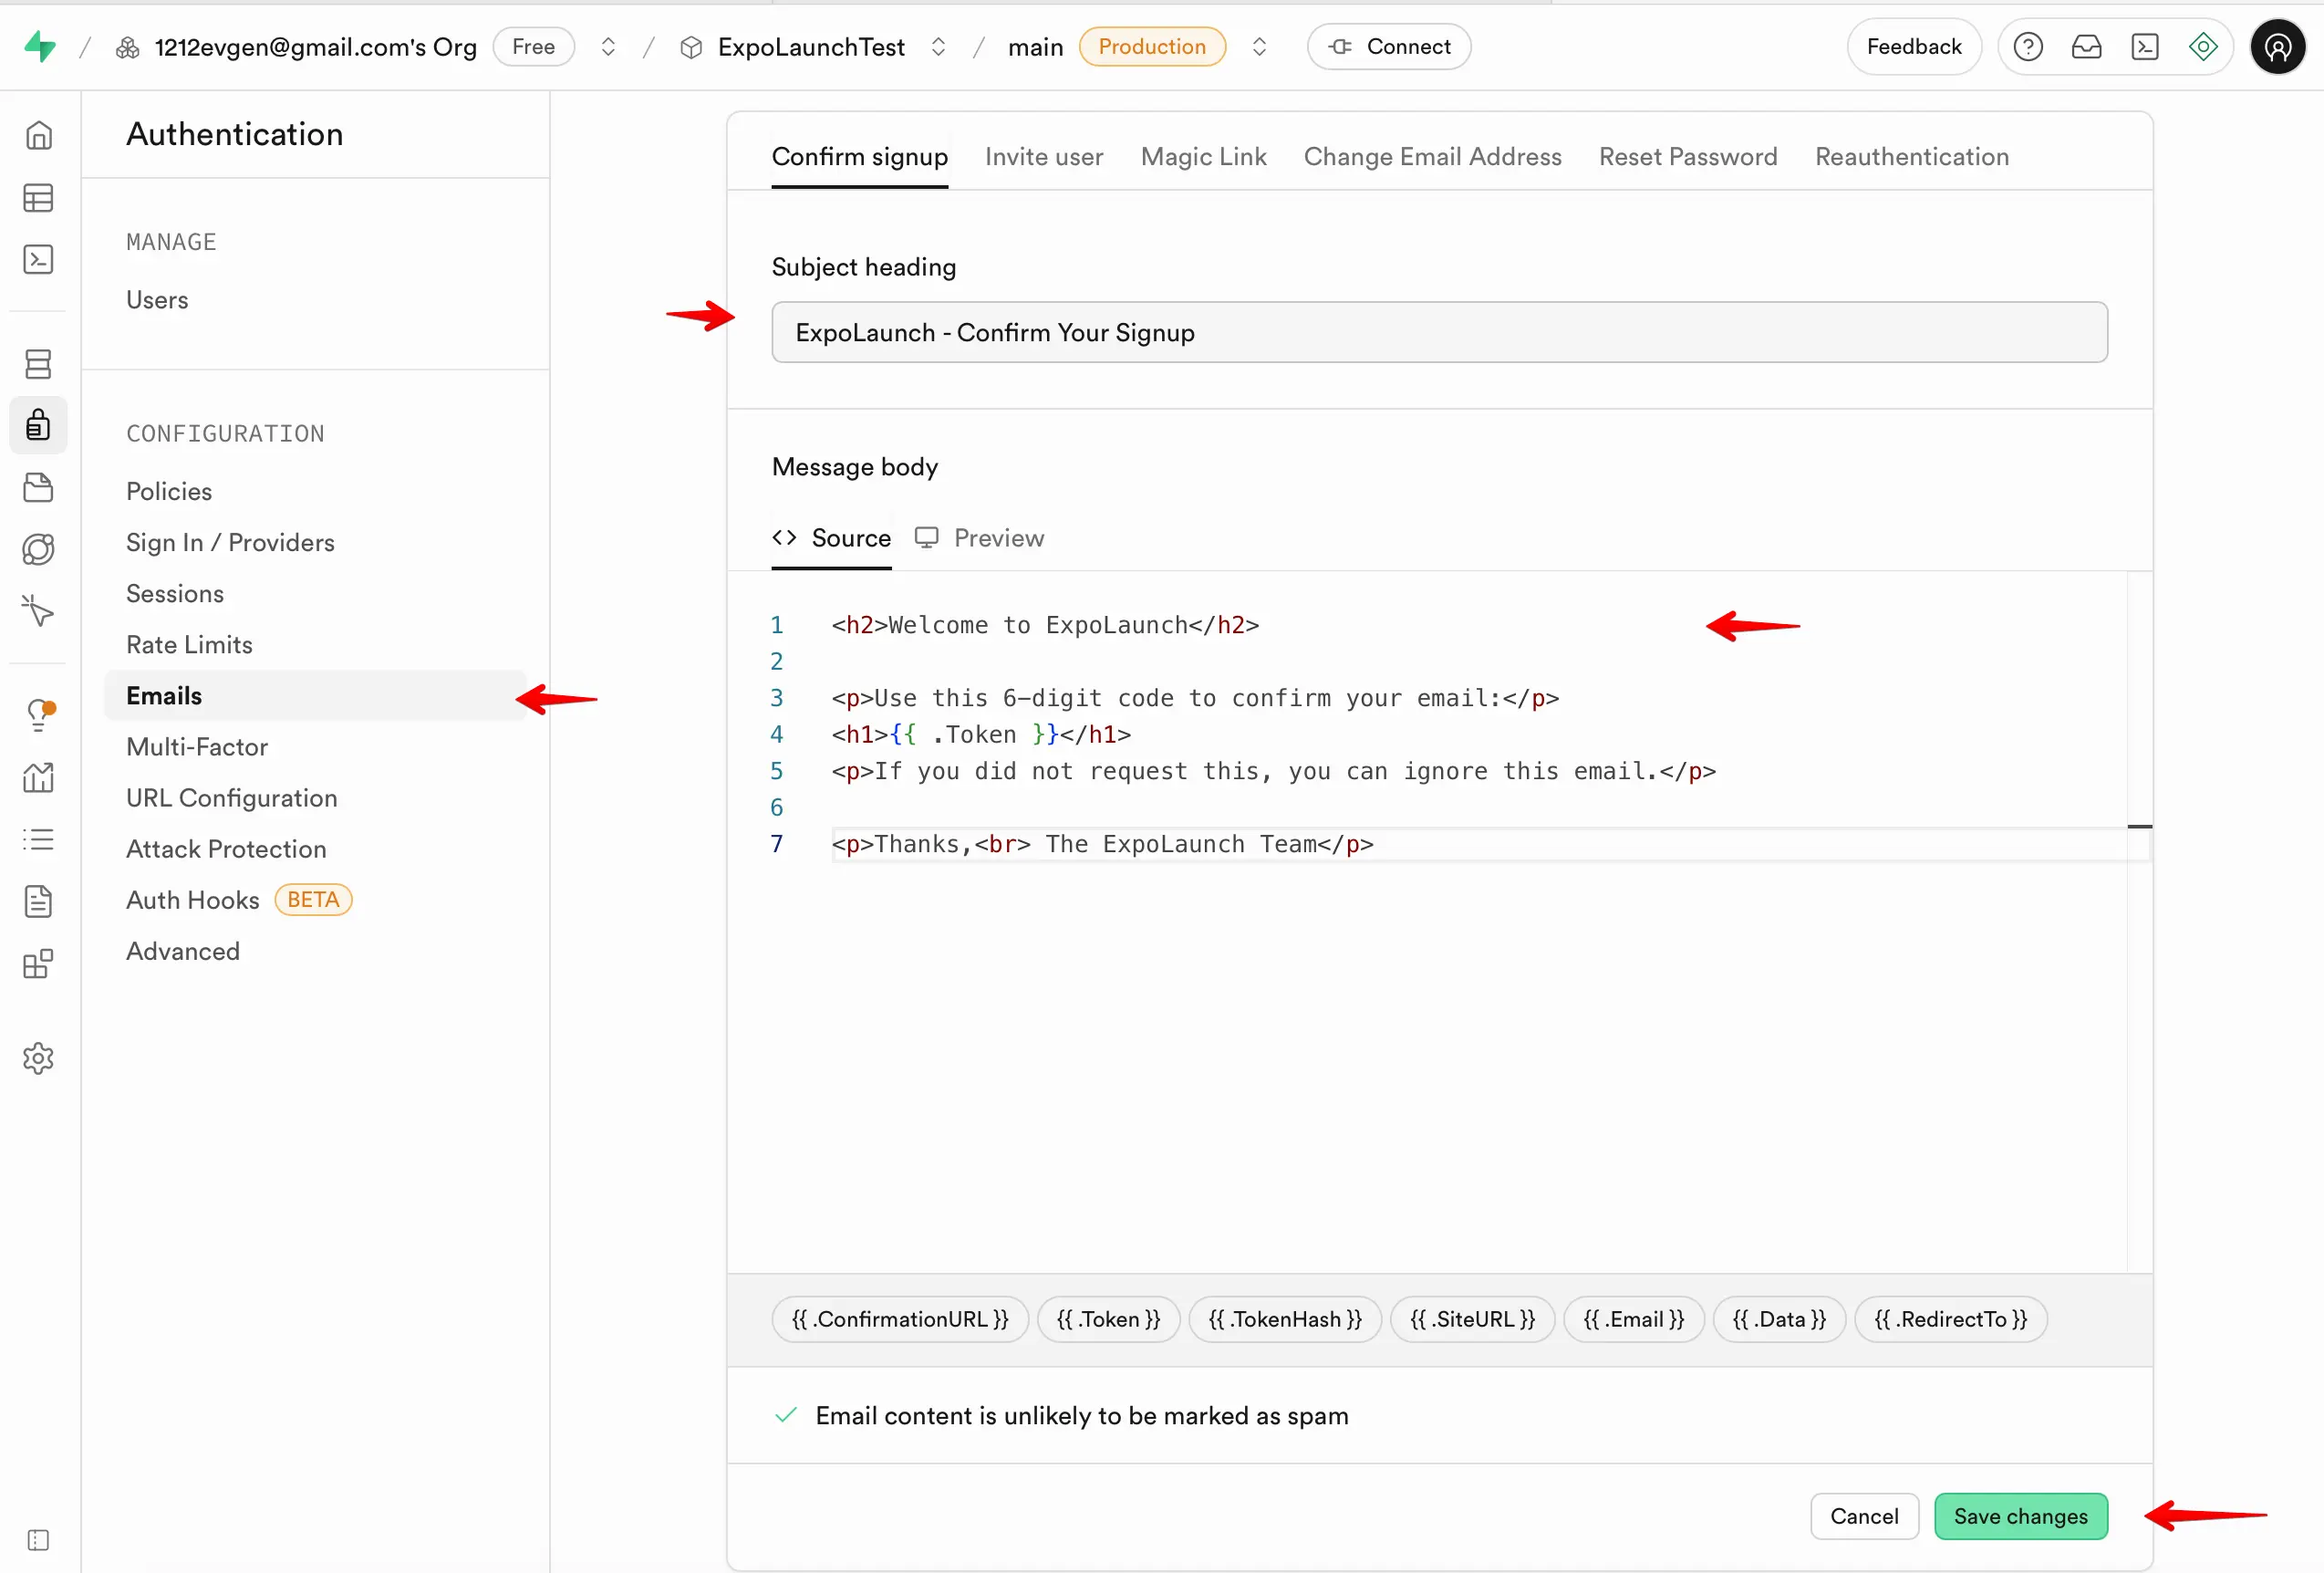Insert the {{ .SiteURL }} variable chip
2324x1573 pixels.
(x=1472, y=1320)
